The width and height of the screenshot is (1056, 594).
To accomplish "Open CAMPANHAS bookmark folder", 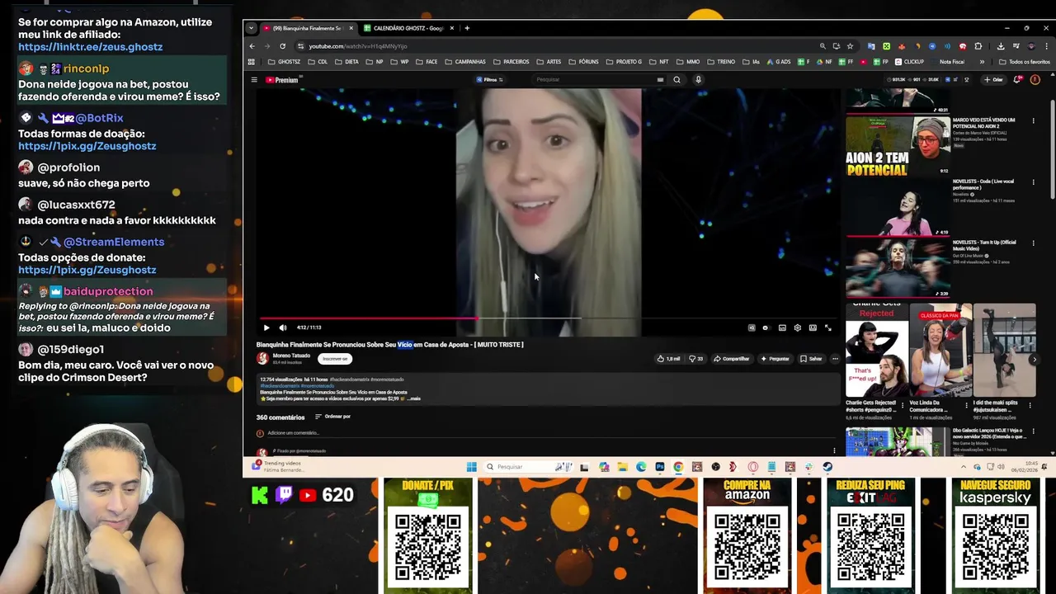I will coord(465,62).
